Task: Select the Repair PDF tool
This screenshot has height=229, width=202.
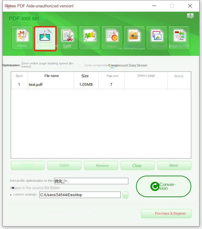Action: (22, 38)
